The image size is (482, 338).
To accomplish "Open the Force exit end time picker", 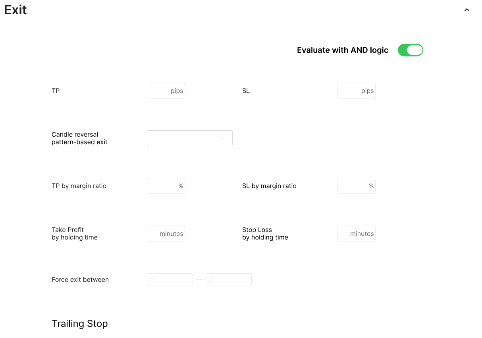I will (232, 280).
